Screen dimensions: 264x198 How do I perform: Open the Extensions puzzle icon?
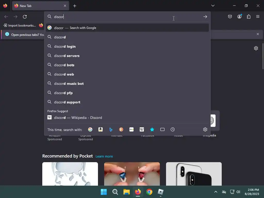[249, 16]
